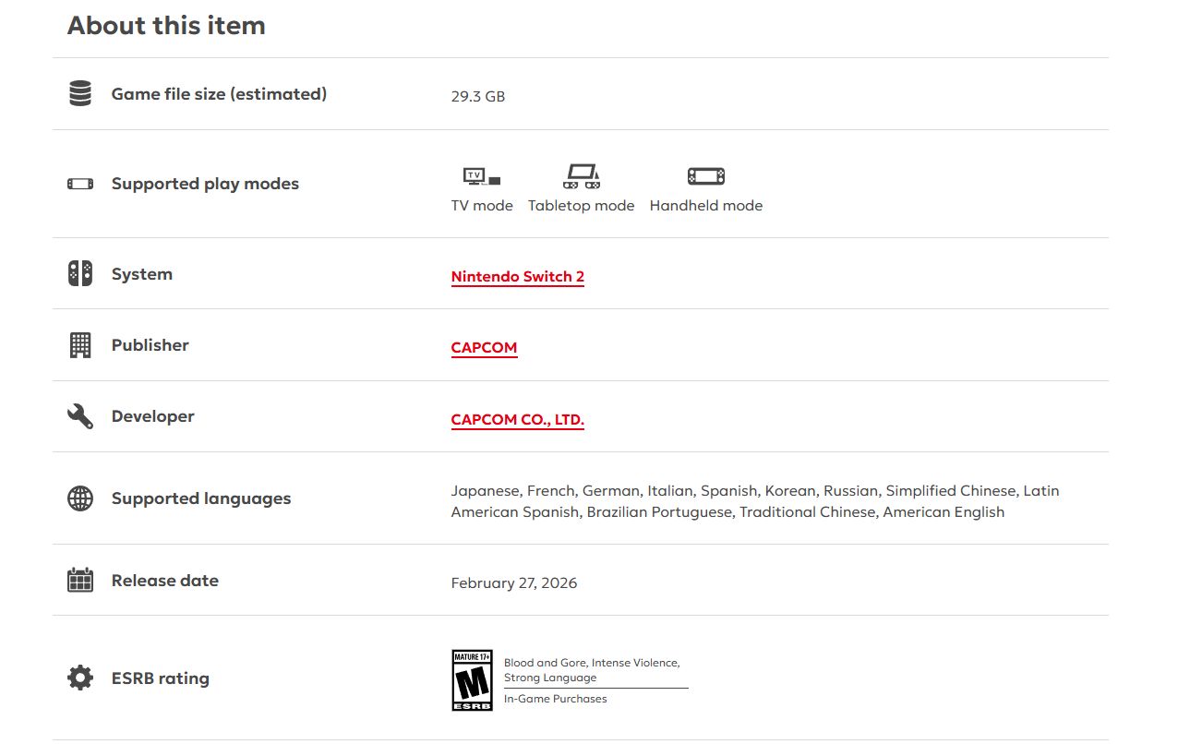Follow the CAPCOM CO., LTD. developer link
The image size is (1190, 744).
tap(517, 420)
